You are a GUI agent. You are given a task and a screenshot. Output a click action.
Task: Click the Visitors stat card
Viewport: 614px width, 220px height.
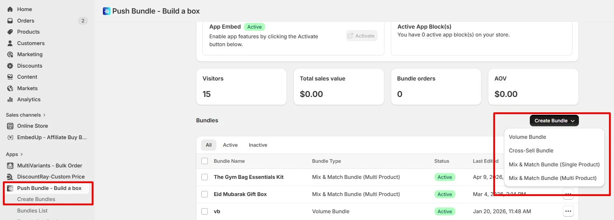tap(241, 87)
